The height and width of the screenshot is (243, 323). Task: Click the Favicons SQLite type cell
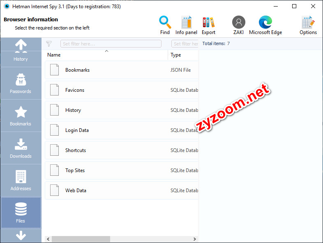[x=185, y=90]
